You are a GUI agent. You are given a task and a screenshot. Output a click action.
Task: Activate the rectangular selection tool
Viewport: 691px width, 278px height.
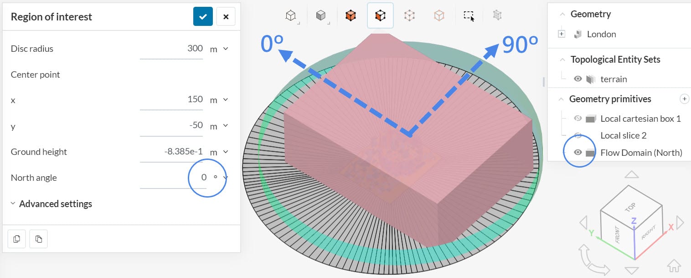(469, 15)
